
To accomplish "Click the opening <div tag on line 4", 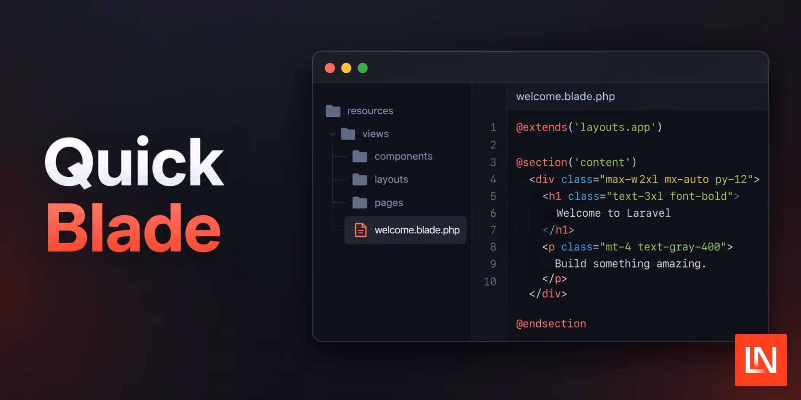I will pos(542,179).
